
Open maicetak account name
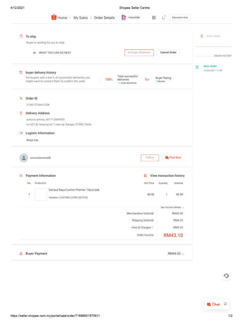click(134, 17)
